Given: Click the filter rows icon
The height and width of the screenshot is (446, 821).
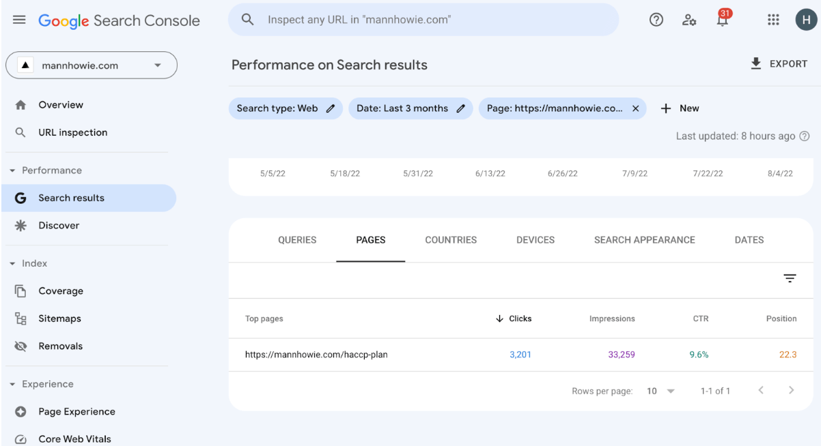Looking at the screenshot, I should coord(790,278).
